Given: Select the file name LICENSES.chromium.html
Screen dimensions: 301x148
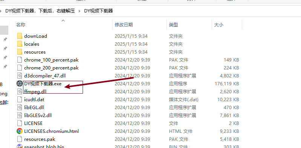Looking at the screenshot, I should pyautogui.click(x=51, y=131).
